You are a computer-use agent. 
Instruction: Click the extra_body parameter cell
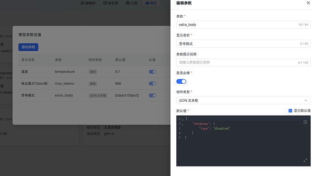[x=64, y=95]
